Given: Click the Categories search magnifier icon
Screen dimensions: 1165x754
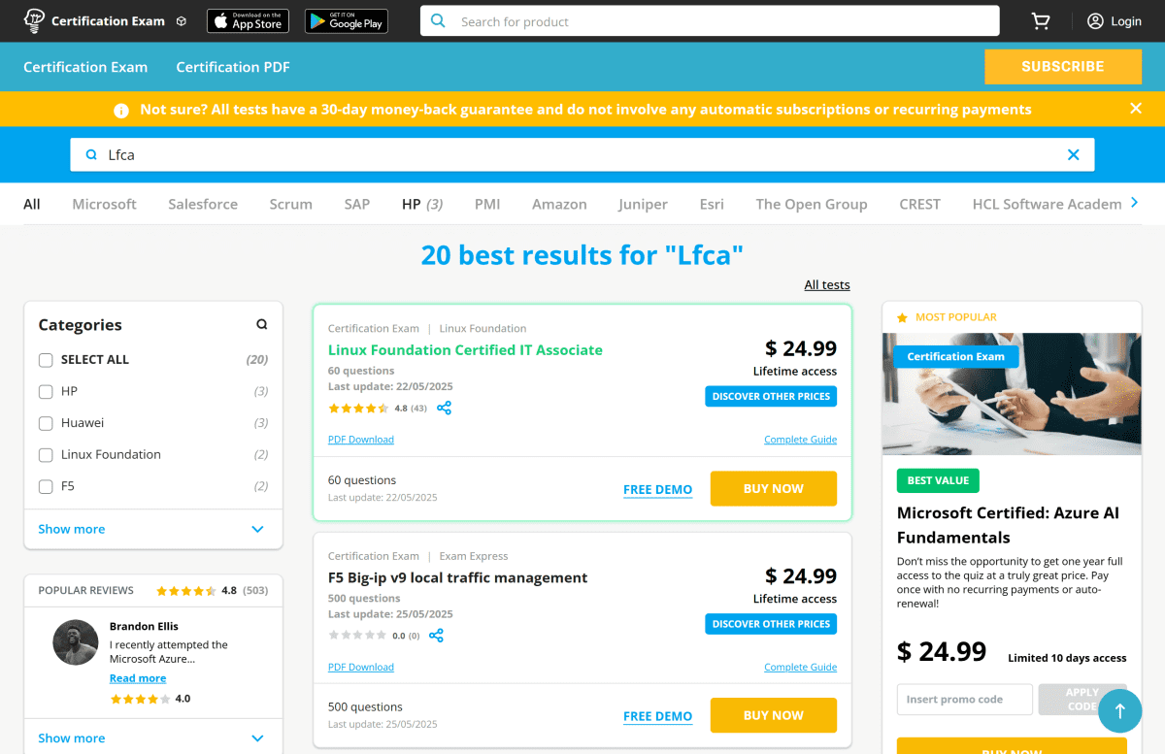Looking at the screenshot, I should pos(261,325).
